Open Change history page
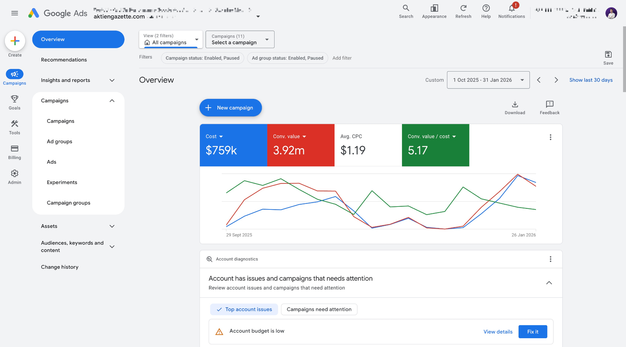Screen dimensions: 626x347 point(60,267)
